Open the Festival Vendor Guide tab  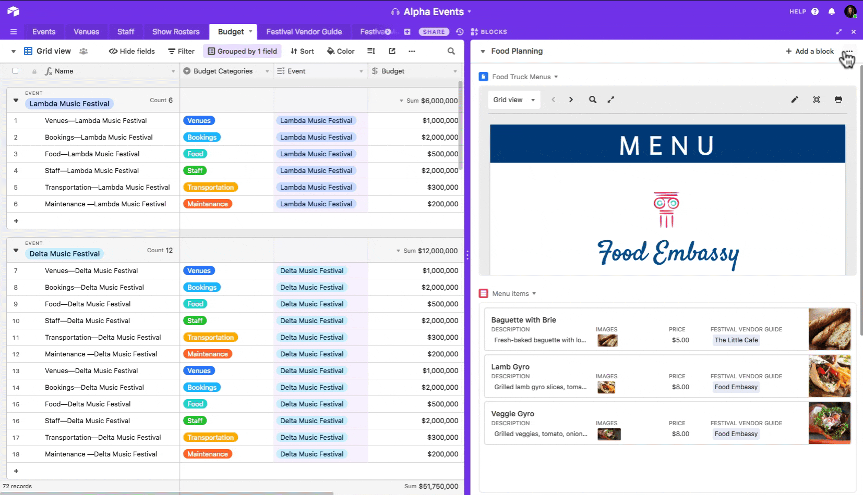tap(304, 32)
